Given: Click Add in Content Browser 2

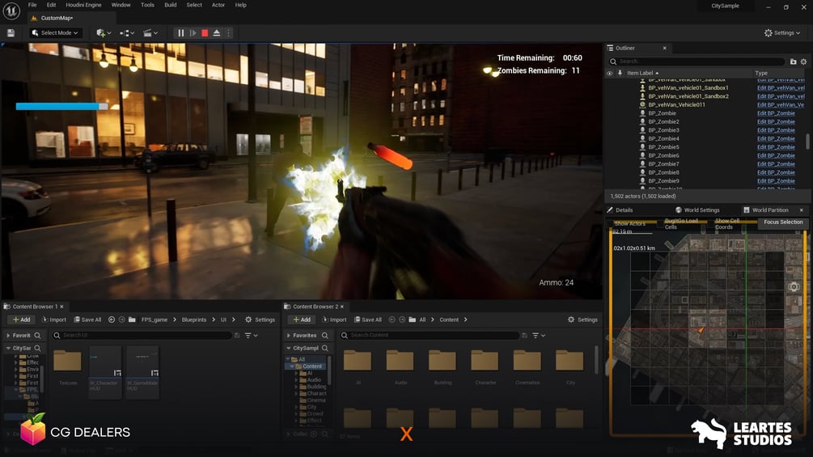Looking at the screenshot, I should [x=302, y=319].
